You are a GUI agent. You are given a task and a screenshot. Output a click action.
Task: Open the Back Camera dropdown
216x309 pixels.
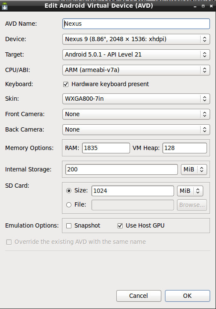[136, 129]
